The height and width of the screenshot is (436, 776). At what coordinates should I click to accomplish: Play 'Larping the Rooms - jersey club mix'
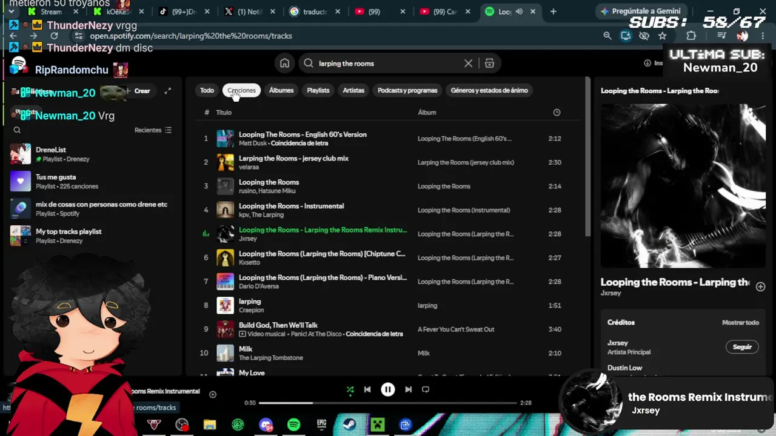293,158
